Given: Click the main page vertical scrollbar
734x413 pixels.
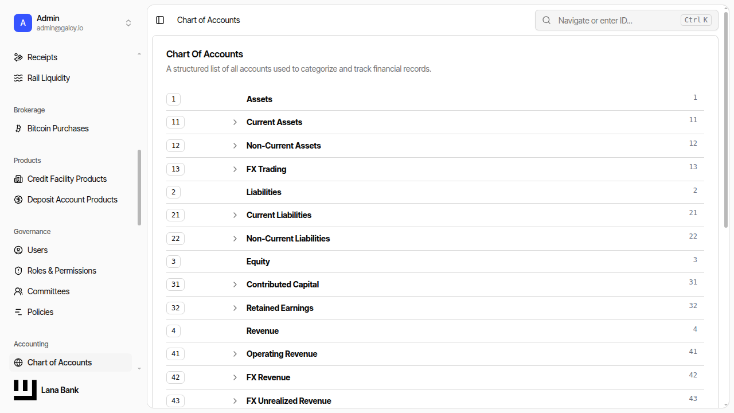Looking at the screenshot, I should point(726,120).
